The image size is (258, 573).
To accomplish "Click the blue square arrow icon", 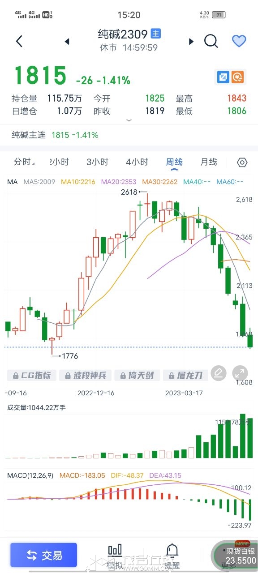I will click(223, 77).
